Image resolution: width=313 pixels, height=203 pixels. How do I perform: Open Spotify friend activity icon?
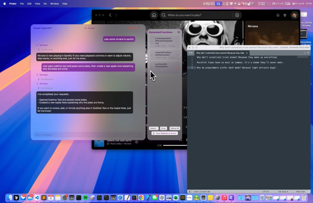tap(285, 15)
